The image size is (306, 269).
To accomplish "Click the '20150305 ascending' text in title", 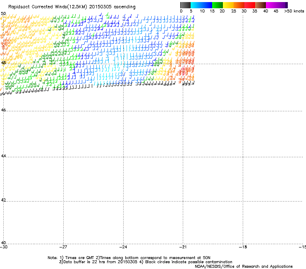I will pyautogui.click(x=112, y=7).
